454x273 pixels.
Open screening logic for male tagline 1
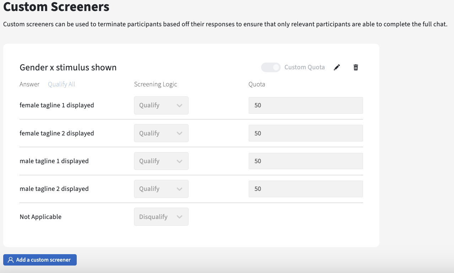pos(161,161)
